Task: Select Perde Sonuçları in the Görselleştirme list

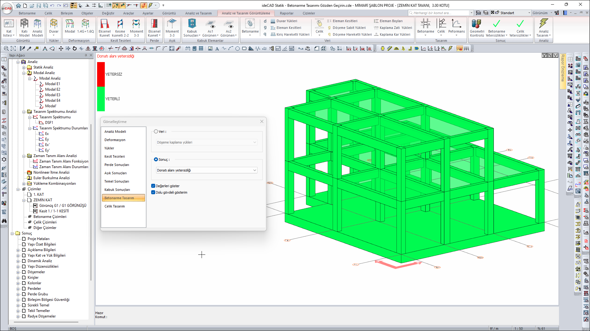Action: coord(117,165)
